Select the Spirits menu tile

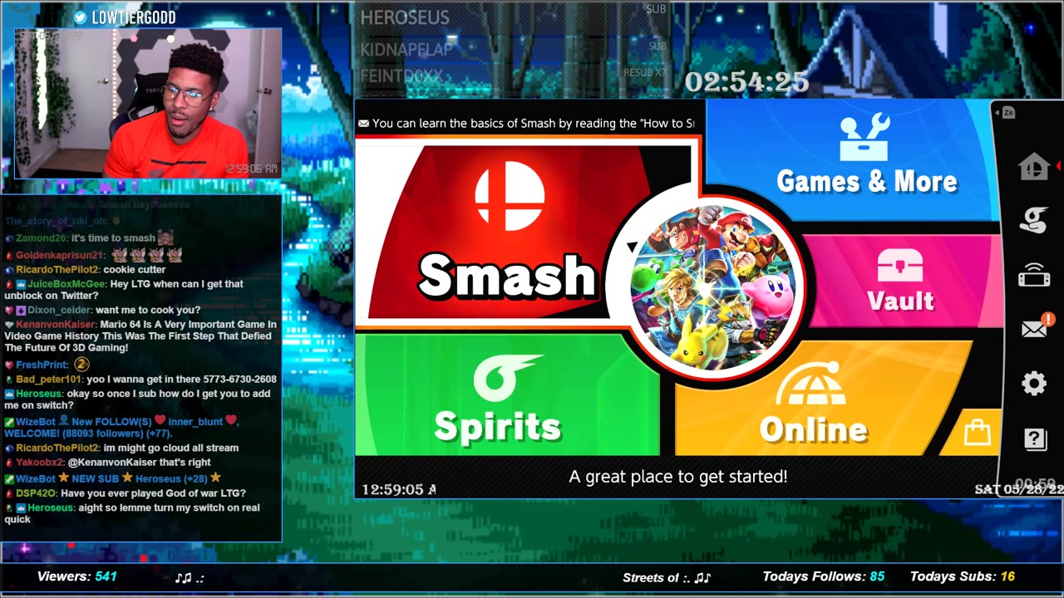coord(507,395)
